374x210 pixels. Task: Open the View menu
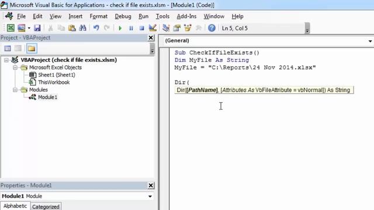point(56,16)
